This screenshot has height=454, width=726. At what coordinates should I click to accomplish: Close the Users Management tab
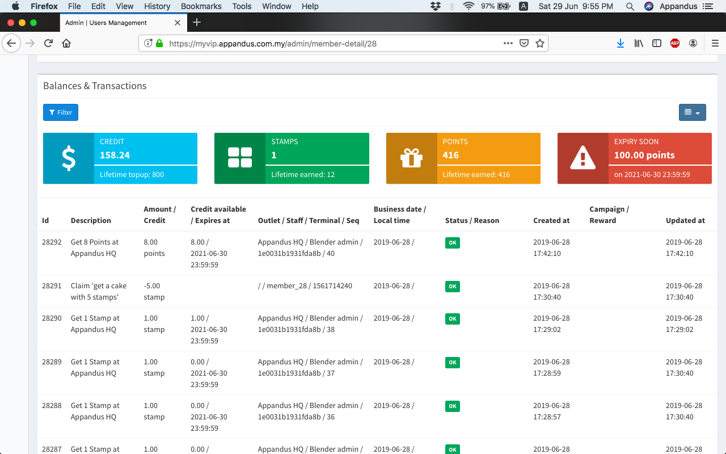(x=178, y=23)
